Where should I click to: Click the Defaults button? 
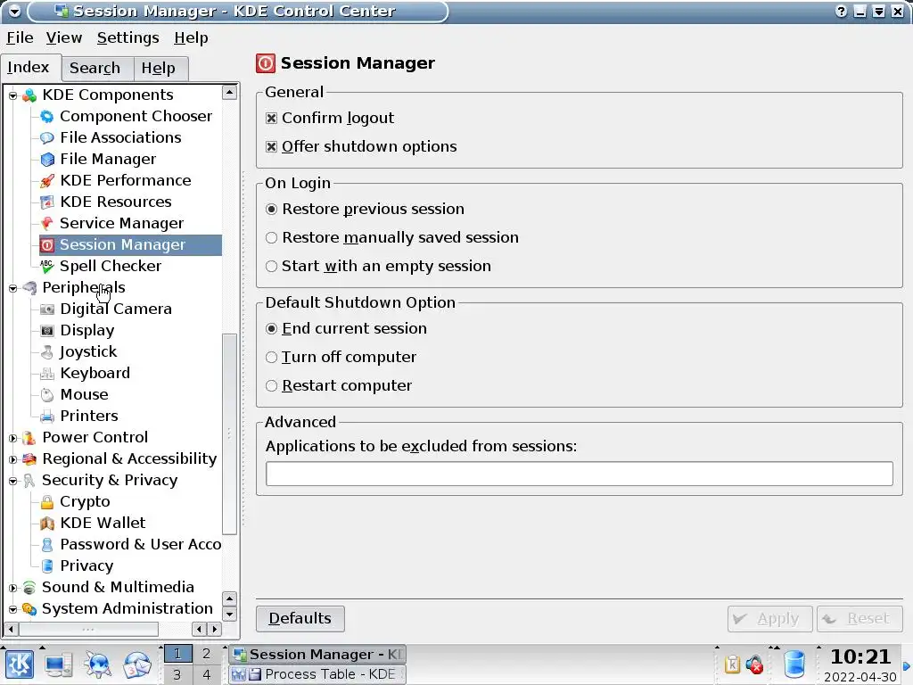pyautogui.click(x=300, y=619)
